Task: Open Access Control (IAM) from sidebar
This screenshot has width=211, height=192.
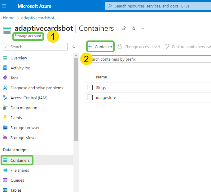Action: coord(29,98)
